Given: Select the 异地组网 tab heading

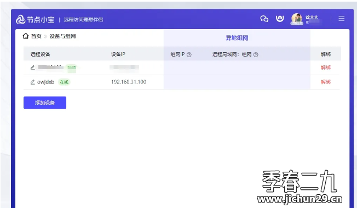Looking at the screenshot, I should click(237, 38).
